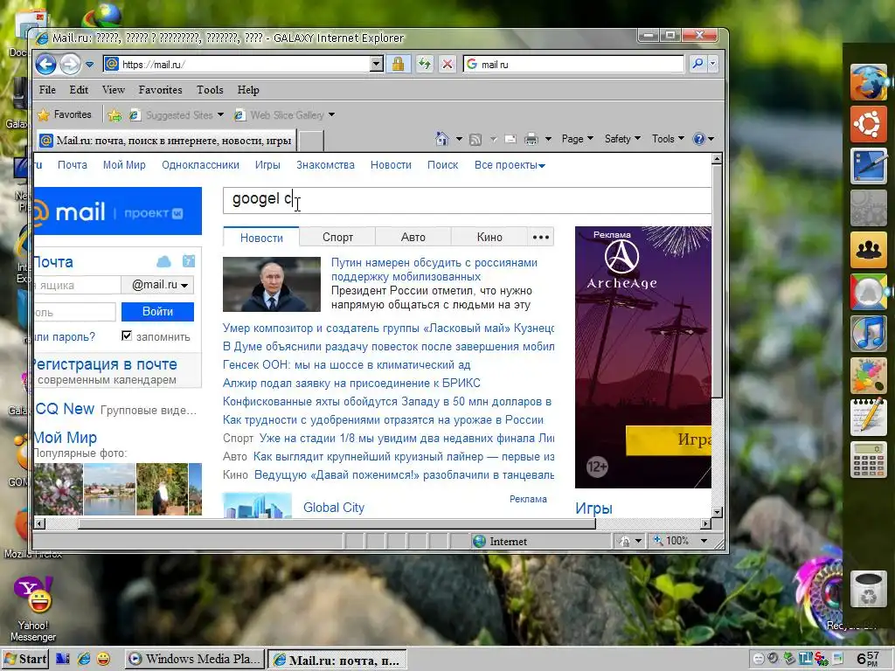
Task: Launch Firefox from the right dock
Action: tap(868, 82)
